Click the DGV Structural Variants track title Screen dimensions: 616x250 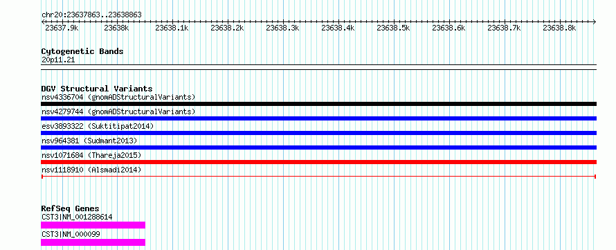point(97,89)
